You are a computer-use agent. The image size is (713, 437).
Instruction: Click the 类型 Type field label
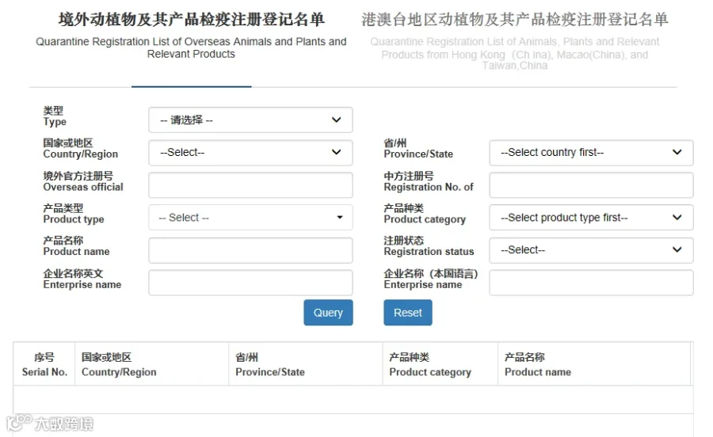(55, 116)
